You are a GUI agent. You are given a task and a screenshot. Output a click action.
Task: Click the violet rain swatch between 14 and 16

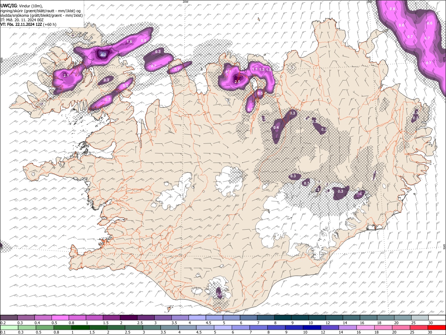[348, 327]
